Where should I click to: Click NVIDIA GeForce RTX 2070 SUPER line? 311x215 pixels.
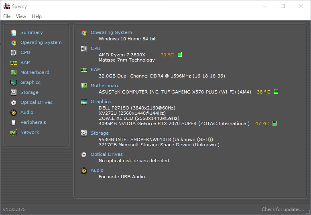[174, 123]
